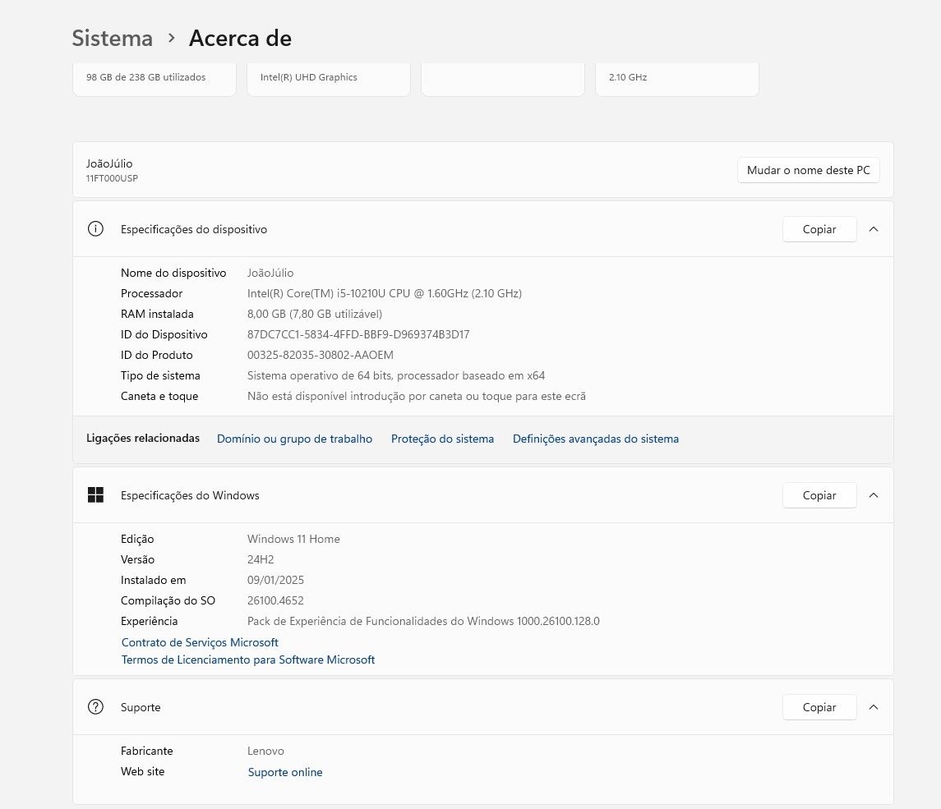Click the Windows logo icon in Especificações do Windows
This screenshot has height=809, width=941.
(95, 495)
